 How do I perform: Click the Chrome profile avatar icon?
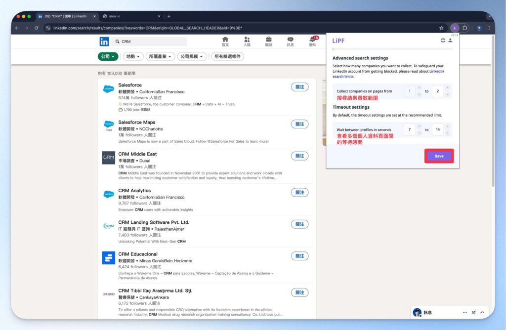tap(479, 28)
